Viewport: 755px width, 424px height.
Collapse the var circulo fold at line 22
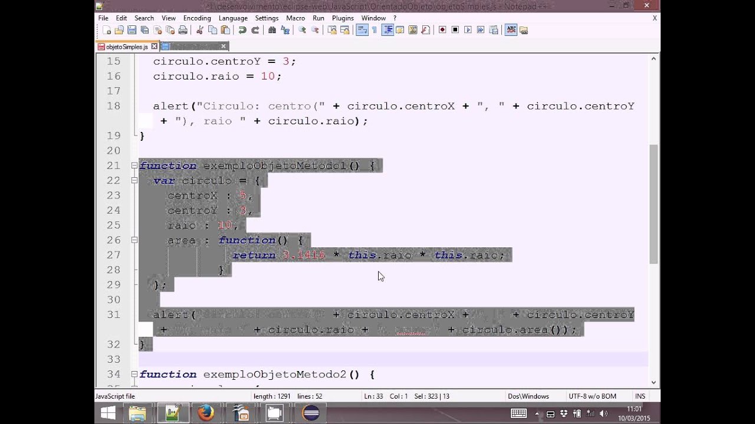(134, 180)
